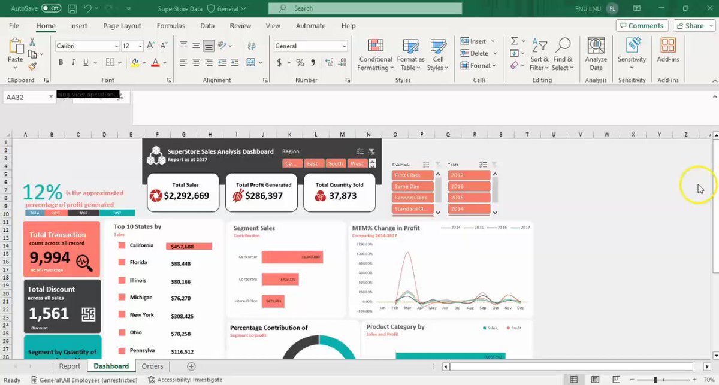This screenshot has width=719, height=385.
Task: Apply Italic formatting
Action: pyautogui.click(x=74, y=63)
